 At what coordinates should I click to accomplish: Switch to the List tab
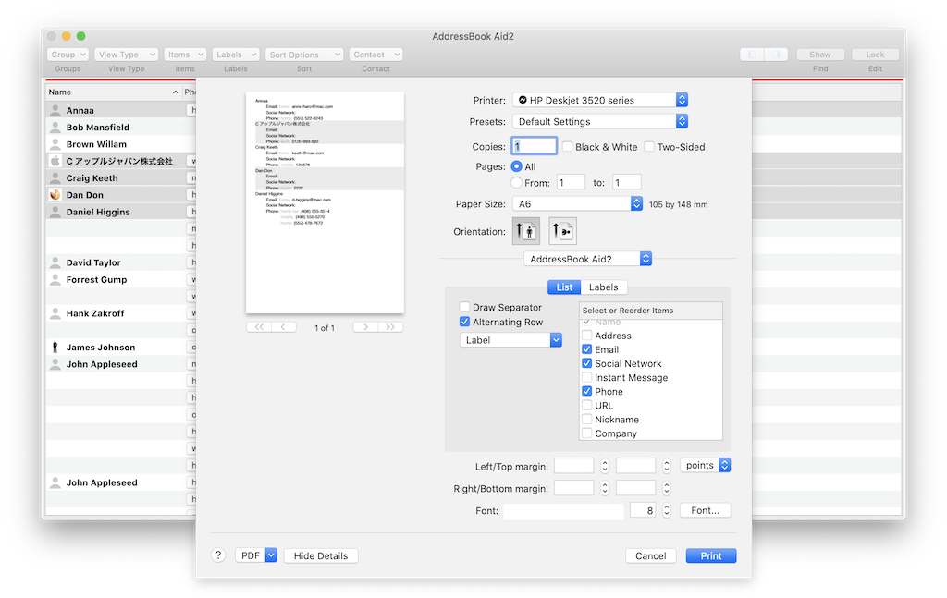[x=564, y=287]
